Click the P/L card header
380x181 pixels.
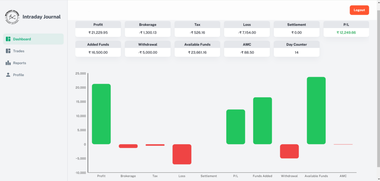tap(346, 25)
